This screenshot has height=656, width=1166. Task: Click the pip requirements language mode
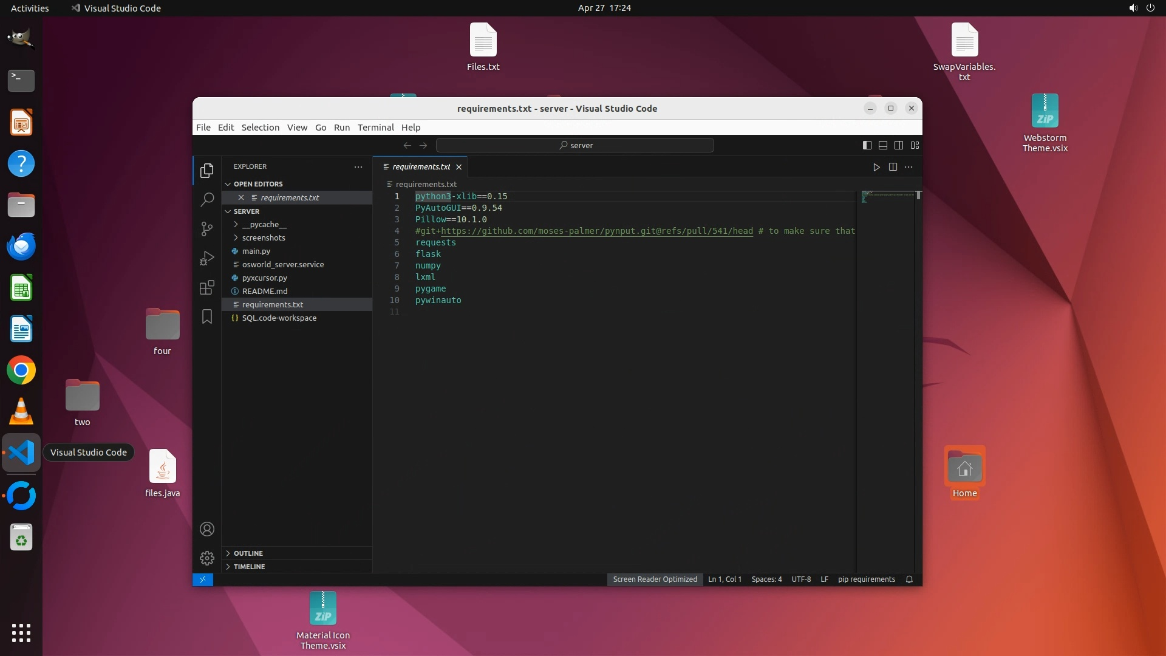click(866, 579)
